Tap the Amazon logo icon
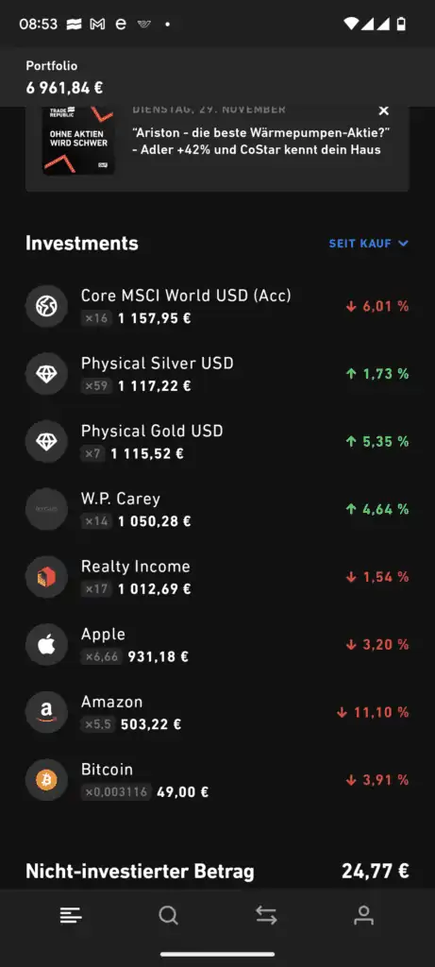Viewport: 435px width, 967px height. pos(46,713)
